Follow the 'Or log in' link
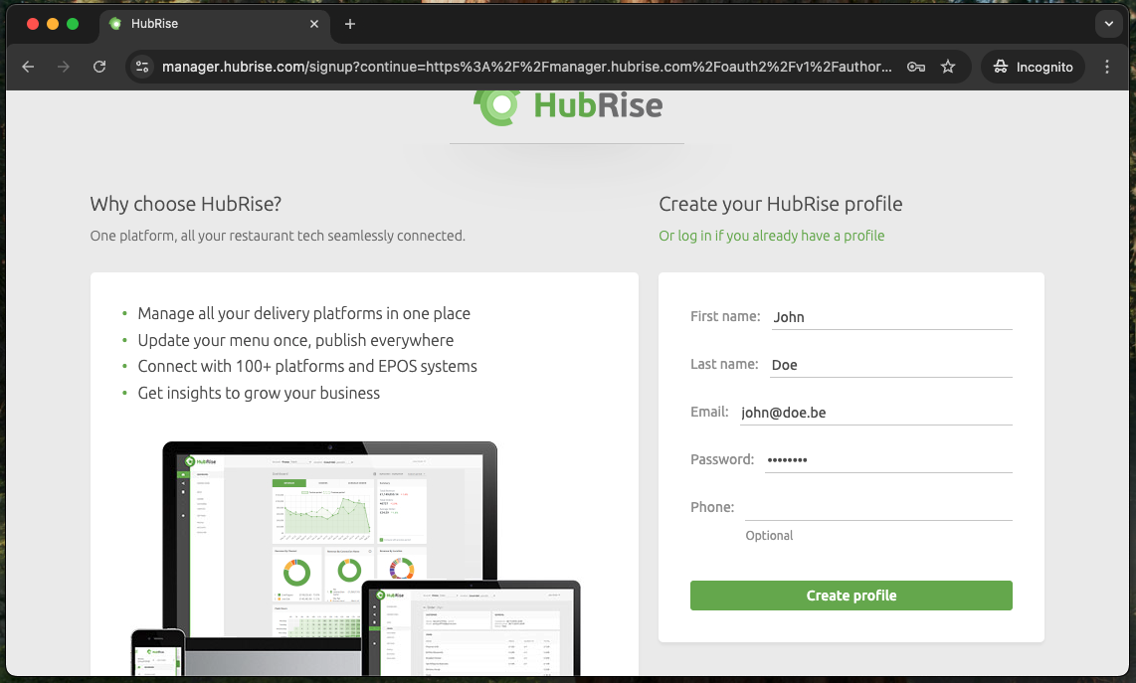The image size is (1136, 683). 771,236
